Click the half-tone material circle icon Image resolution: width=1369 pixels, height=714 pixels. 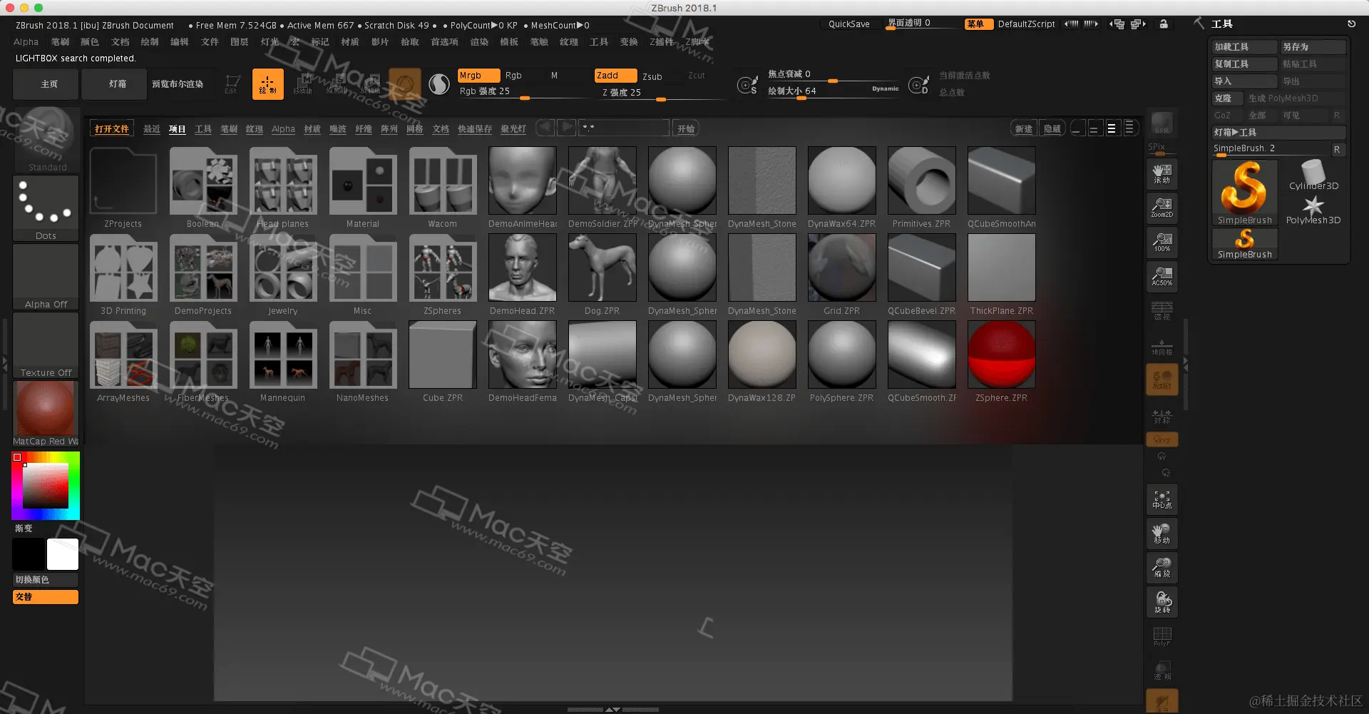pyautogui.click(x=439, y=84)
